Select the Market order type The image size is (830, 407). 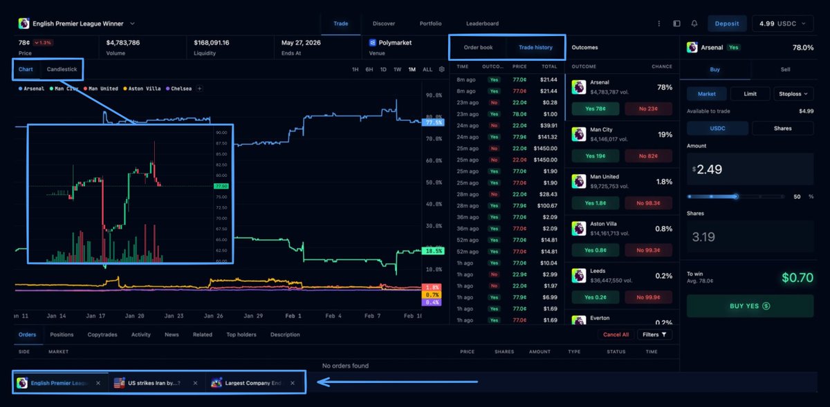coord(707,94)
